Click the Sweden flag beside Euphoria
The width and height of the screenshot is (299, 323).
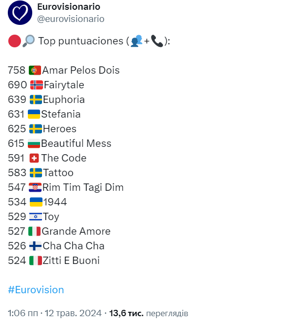36,100
